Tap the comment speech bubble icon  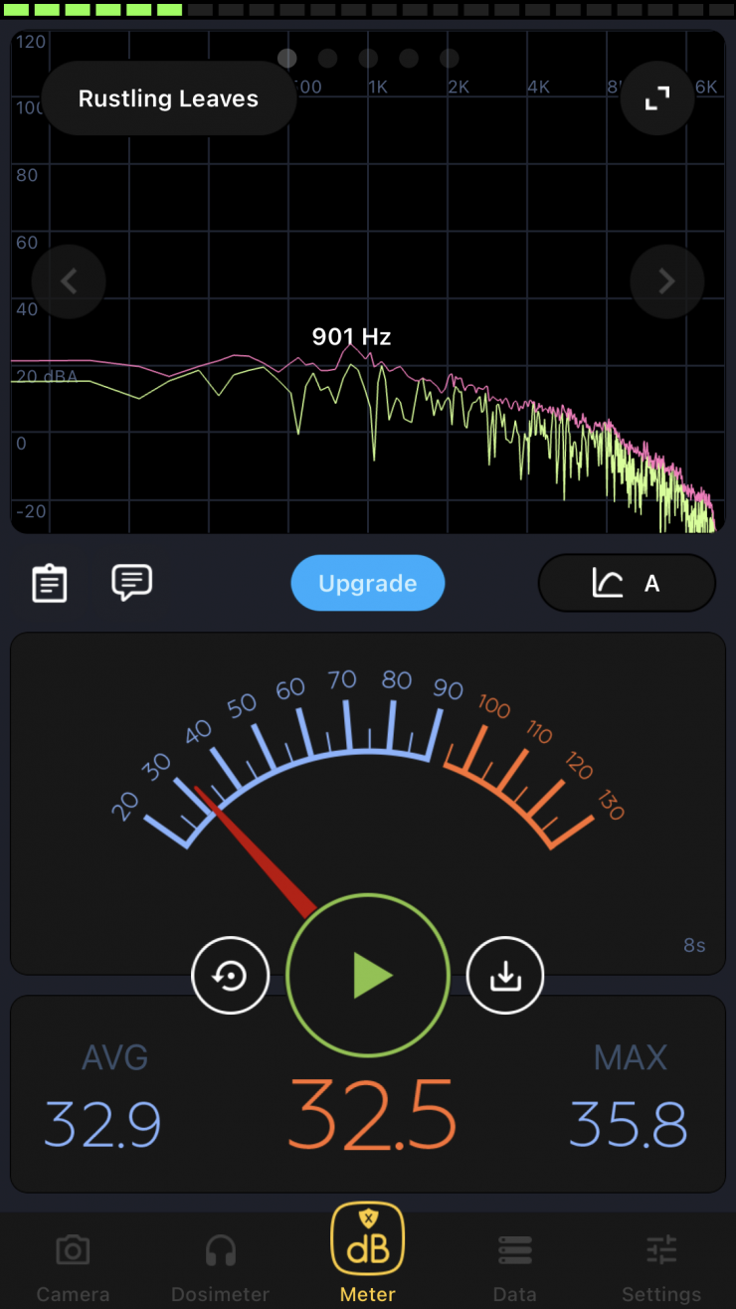coord(131,582)
